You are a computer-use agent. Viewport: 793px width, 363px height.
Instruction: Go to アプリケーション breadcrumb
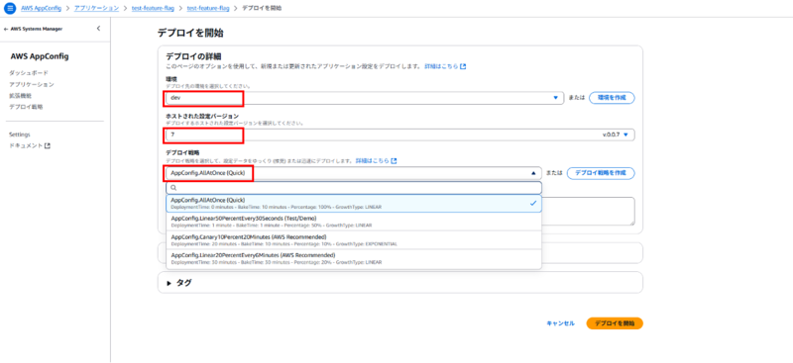[96, 8]
